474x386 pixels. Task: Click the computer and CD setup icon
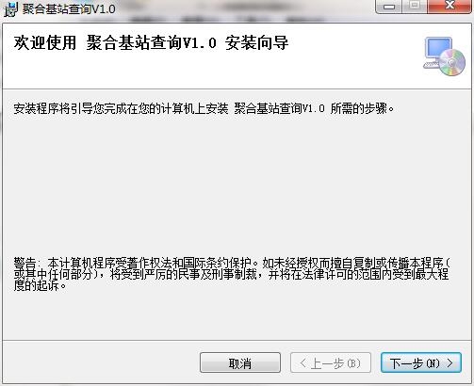pos(444,56)
